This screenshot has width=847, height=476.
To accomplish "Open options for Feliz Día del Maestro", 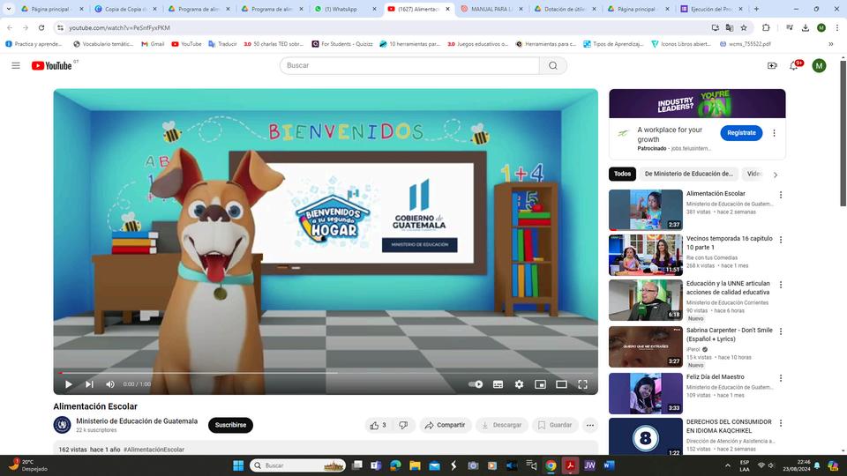I will click(x=781, y=378).
